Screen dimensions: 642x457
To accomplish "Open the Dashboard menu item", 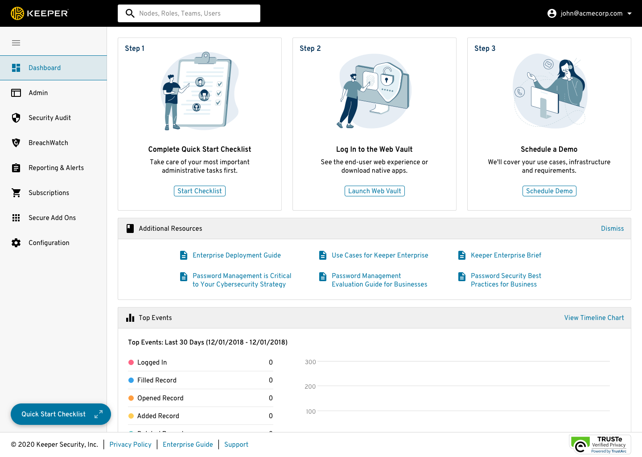I will tap(53, 68).
